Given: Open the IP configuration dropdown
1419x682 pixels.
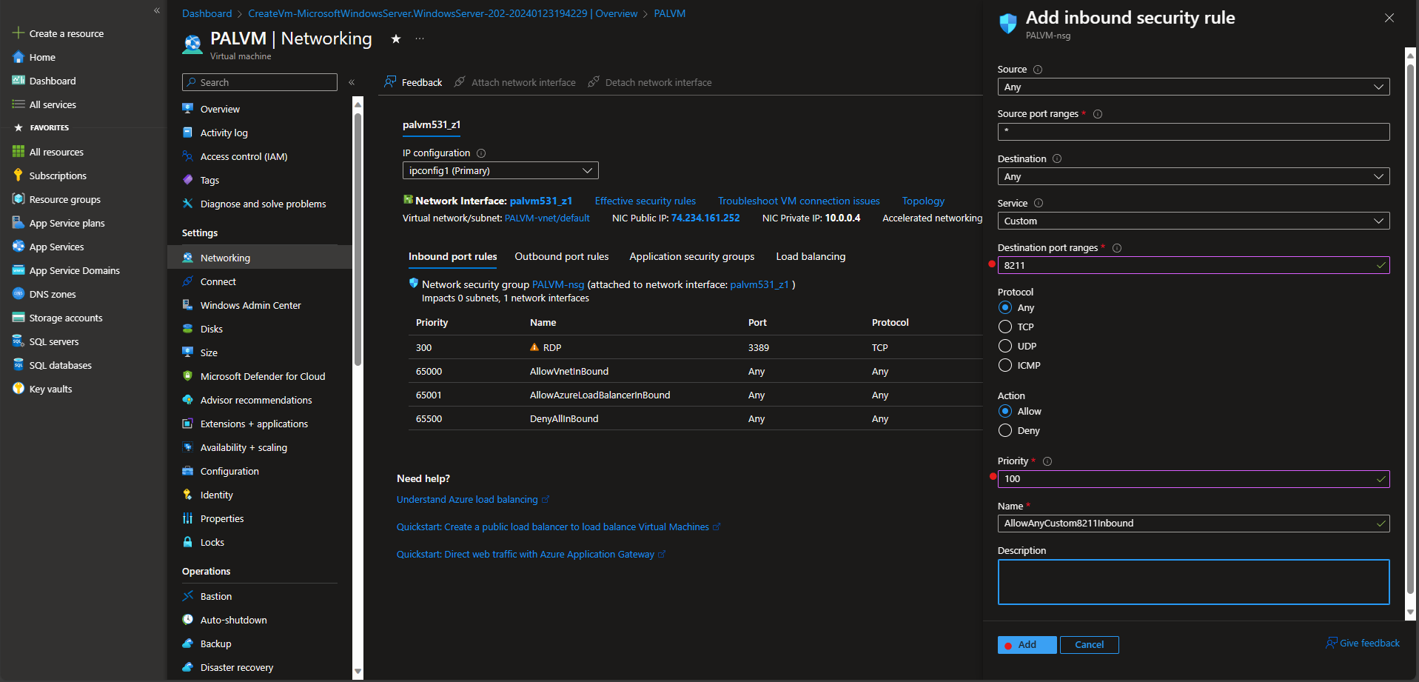Looking at the screenshot, I should point(500,170).
